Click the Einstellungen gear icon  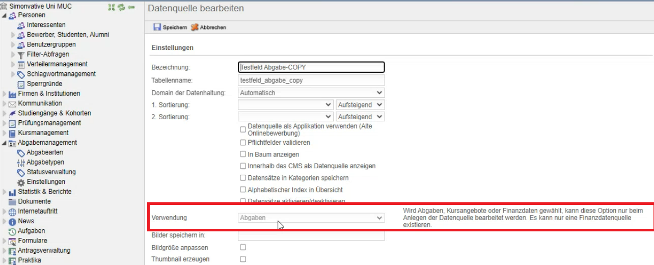click(x=21, y=182)
